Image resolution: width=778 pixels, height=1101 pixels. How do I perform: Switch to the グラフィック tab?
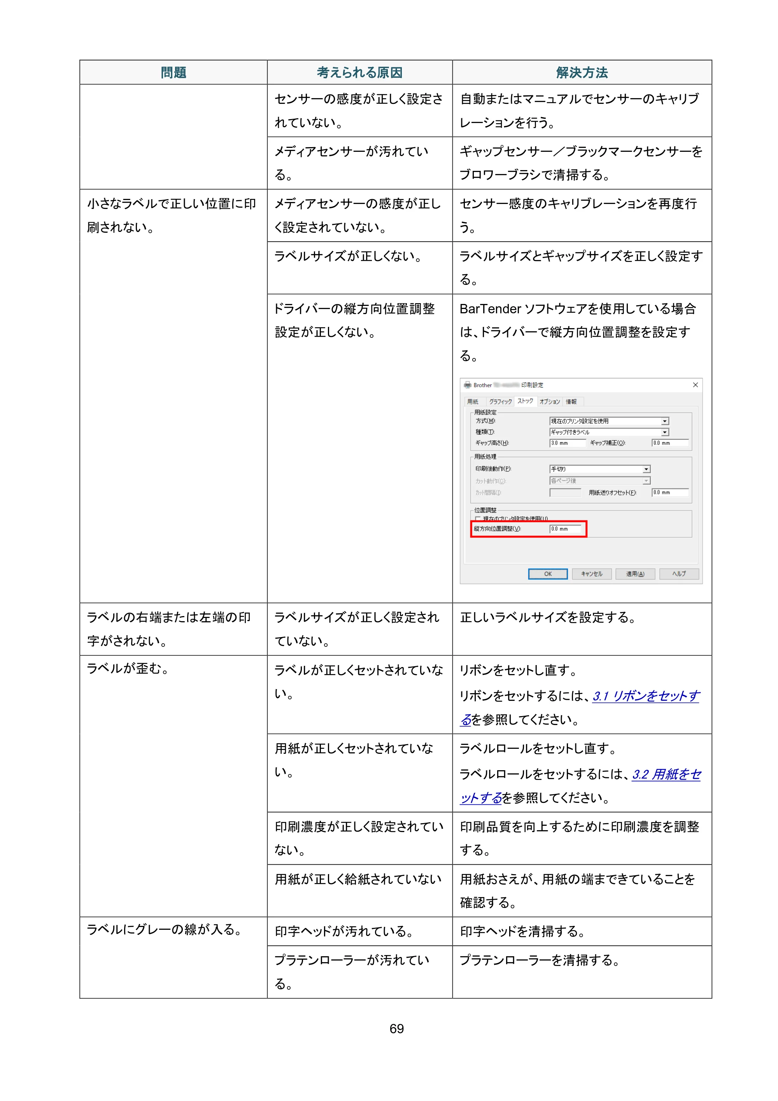click(x=500, y=401)
